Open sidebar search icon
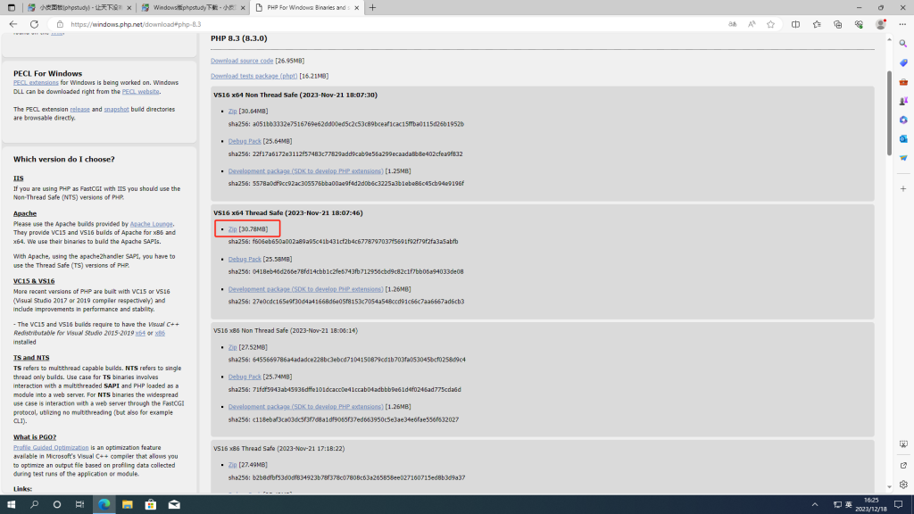This screenshot has height=514, width=914. (x=903, y=44)
